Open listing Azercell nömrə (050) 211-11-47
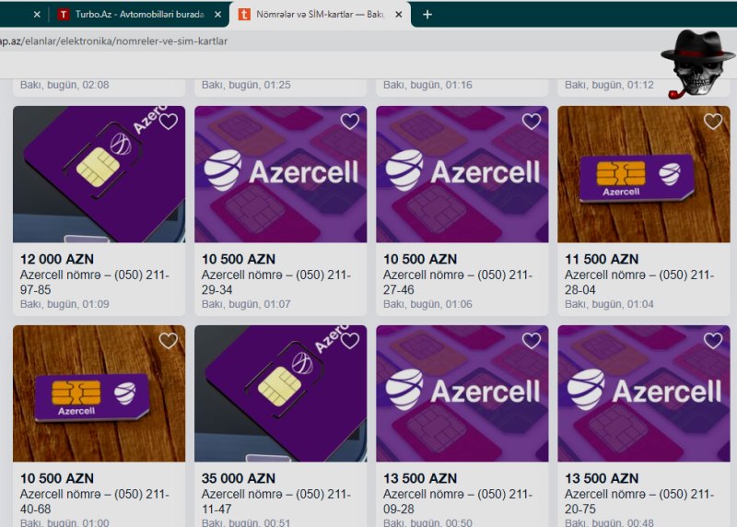This screenshot has width=737, height=527. (275, 501)
